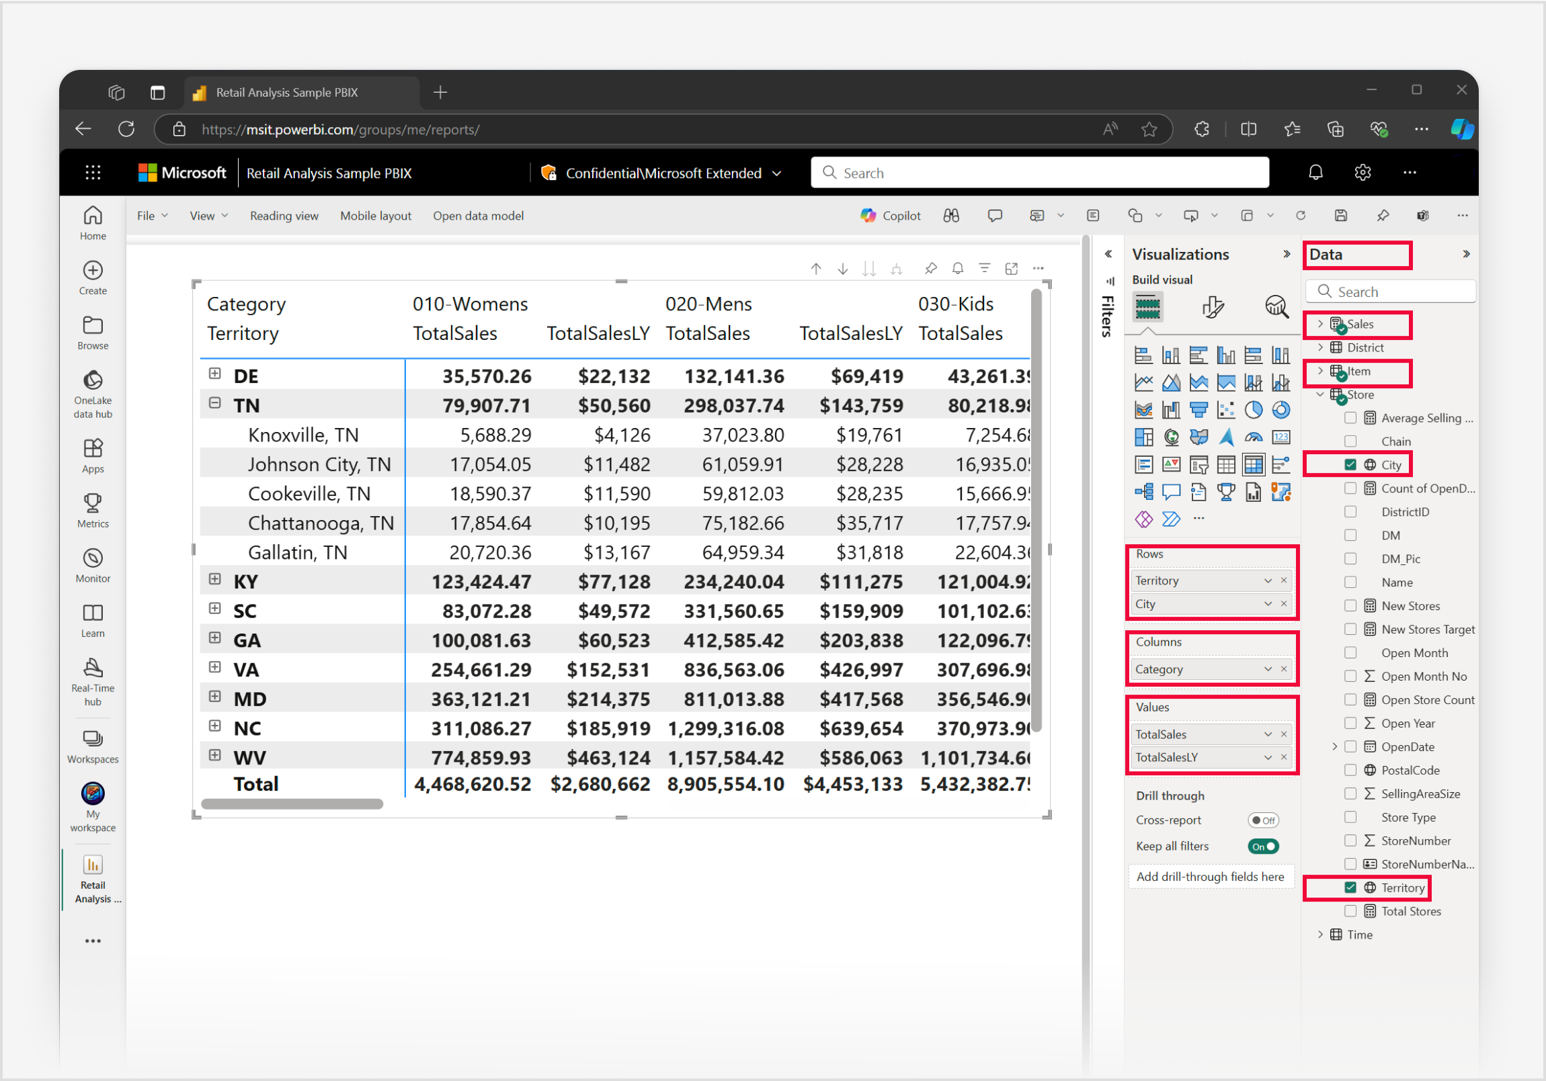Select the treemap visualization icon
Screen dimensions: 1546x1081
(x=1144, y=437)
